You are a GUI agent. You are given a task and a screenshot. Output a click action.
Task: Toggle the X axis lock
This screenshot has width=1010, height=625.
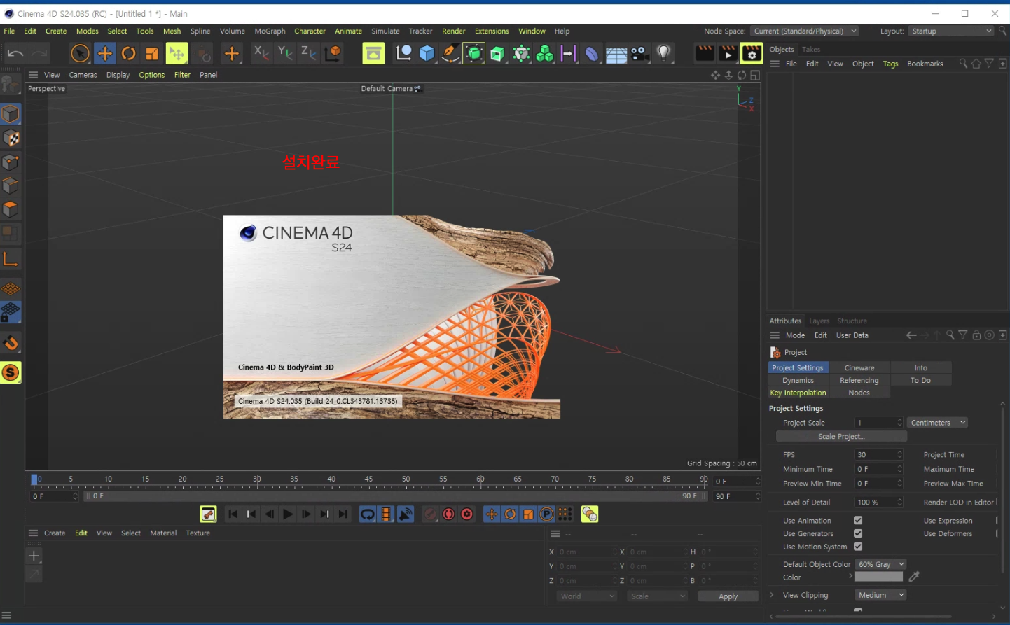(x=261, y=52)
